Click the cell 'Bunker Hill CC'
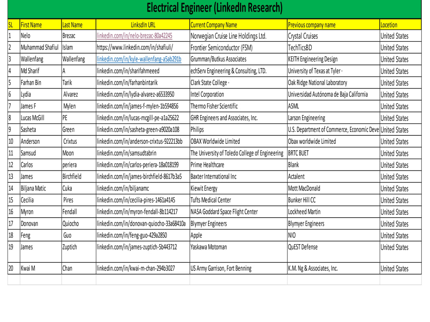The width and height of the screenshot is (430, 322). tap(334, 200)
